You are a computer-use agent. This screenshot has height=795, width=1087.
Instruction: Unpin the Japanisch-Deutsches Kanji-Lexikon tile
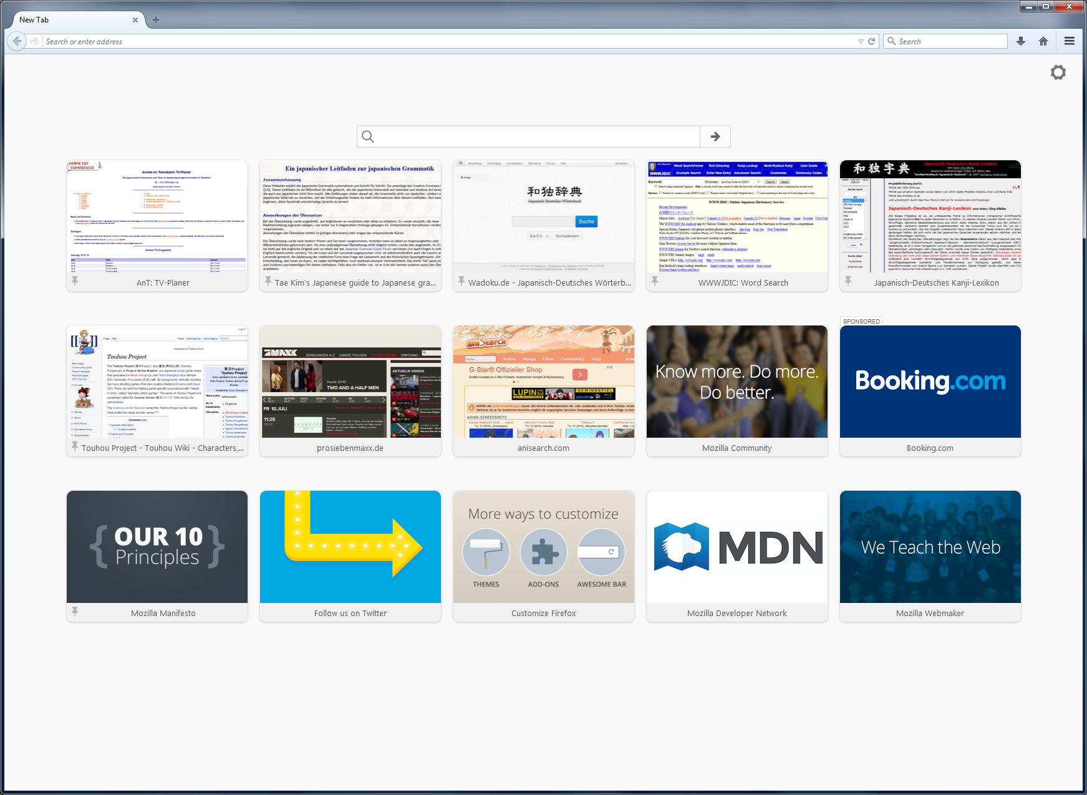[x=848, y=282]
